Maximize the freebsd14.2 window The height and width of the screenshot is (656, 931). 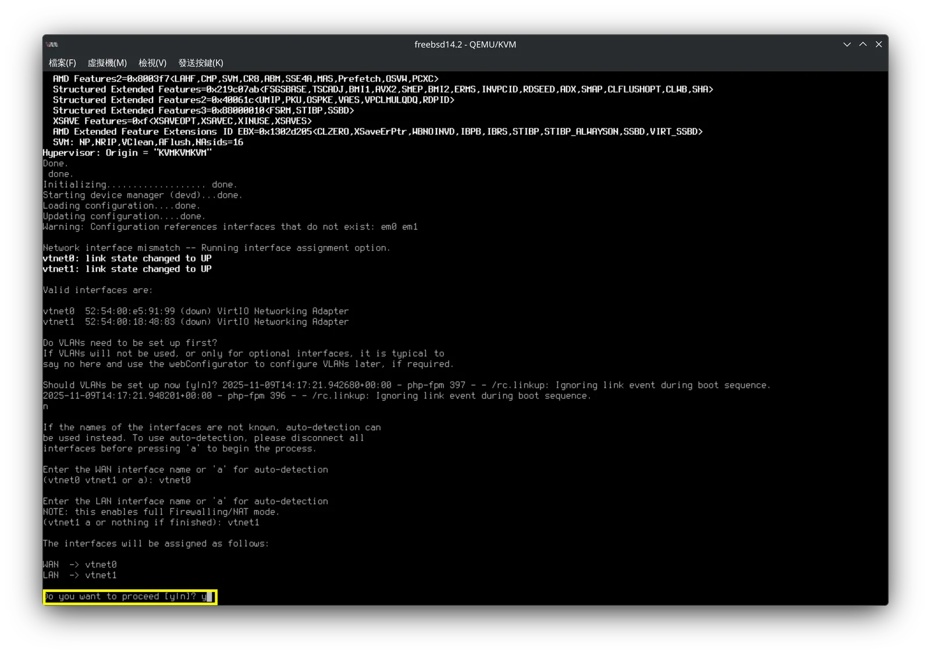pos(863,44)
